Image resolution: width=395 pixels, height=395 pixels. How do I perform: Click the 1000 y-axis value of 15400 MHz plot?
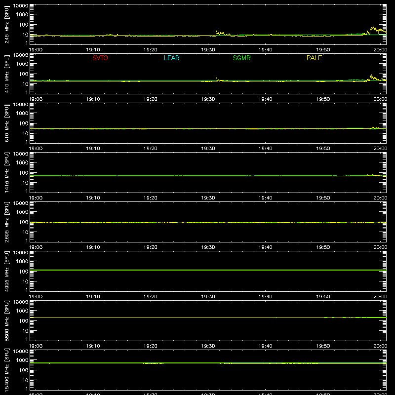pos(22,360)
